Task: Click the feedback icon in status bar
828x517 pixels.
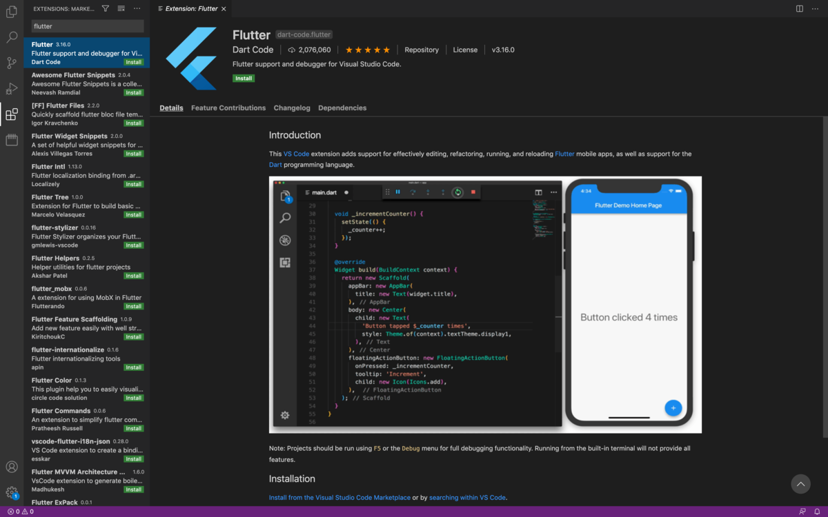Action: pos(802,511)
